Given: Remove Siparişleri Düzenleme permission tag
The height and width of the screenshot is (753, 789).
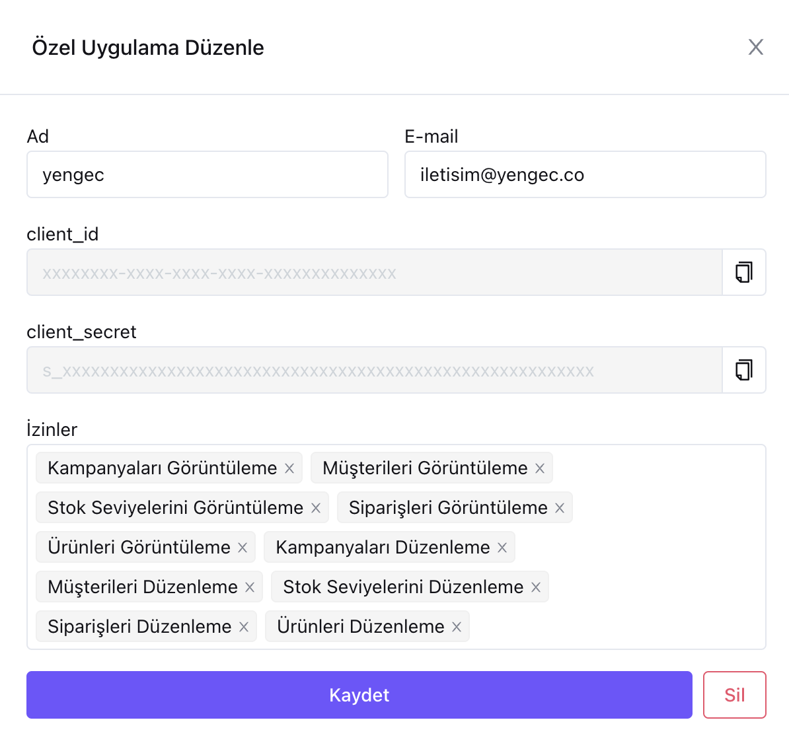Looking at the screenshot, I should pyautogui.click(x=244, y=627).
